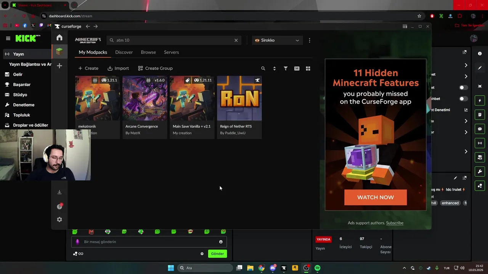Viewport: 488px width, 274px height.
Task: Click the Bir mesaj gönderin chat input
Action: click(149, 242)
